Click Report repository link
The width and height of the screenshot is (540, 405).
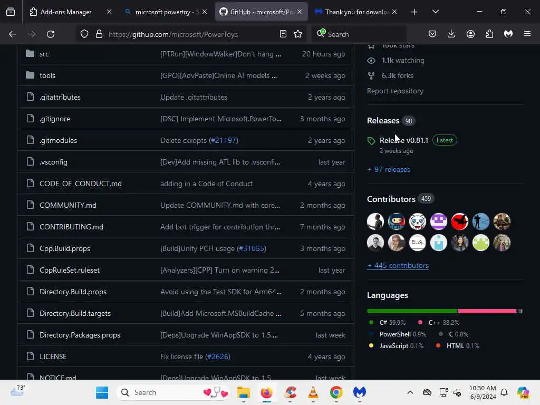[395, 91]
